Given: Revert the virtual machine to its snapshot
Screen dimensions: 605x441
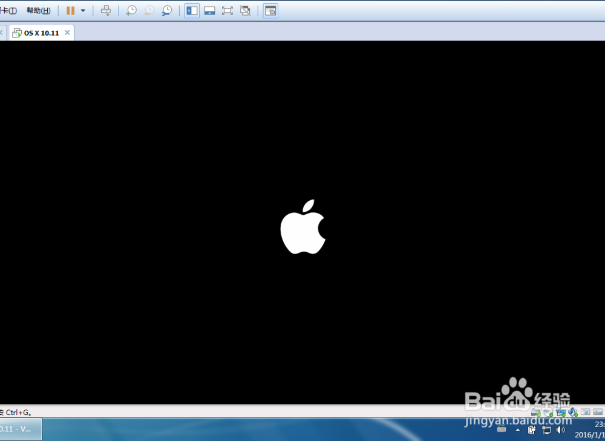Looking at the screenshot, I should [x=149, y=10].
